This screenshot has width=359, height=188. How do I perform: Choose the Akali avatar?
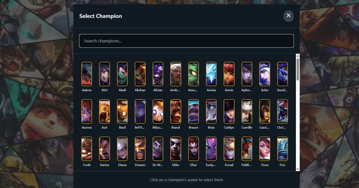coord(122,74)
